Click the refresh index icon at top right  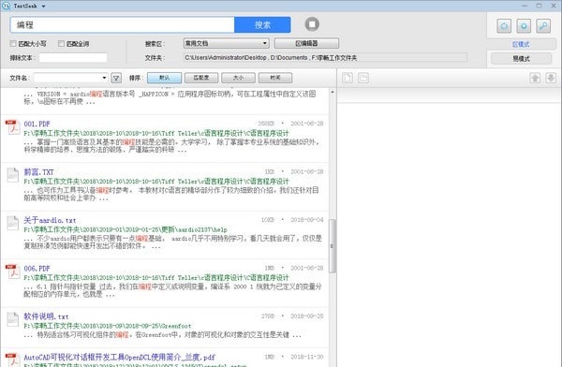(x=504, y=26)
